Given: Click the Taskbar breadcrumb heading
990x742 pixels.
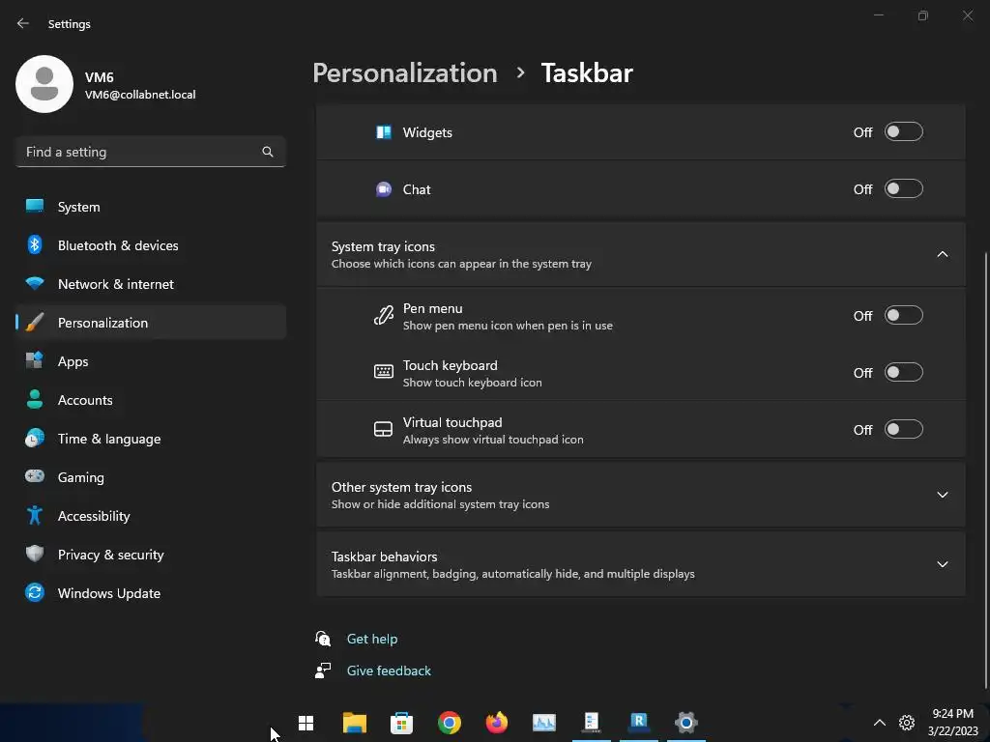Looking at the screenshot, I should pyautogui.click(x=587, y=73).
